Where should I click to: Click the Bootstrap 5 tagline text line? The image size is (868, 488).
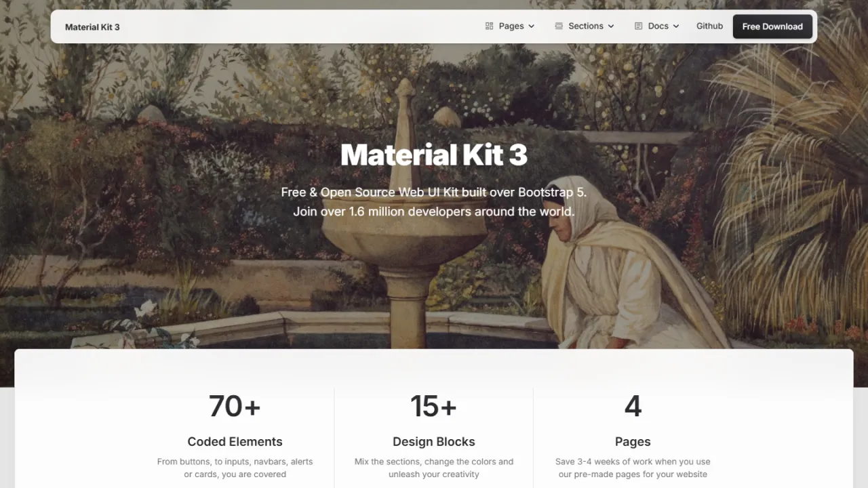434,192
